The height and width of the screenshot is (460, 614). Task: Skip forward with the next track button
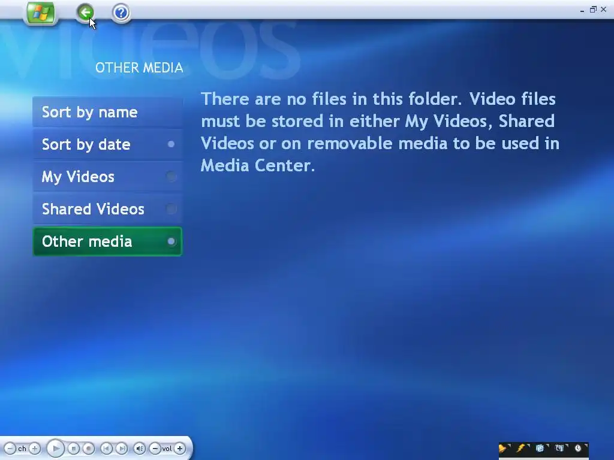tap(122, 448)
